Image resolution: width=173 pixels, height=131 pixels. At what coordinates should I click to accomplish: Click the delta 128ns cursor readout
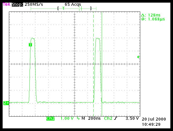click(151, 15)
